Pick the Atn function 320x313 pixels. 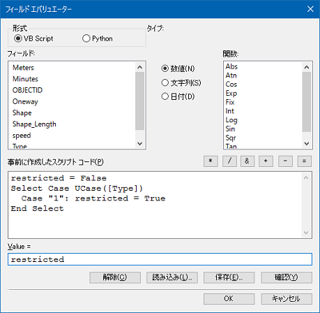[231, 75]
